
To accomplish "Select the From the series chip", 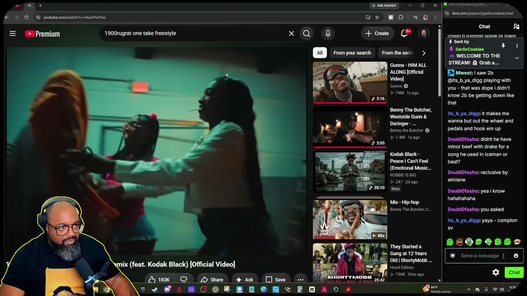I will tap(397, 53).
